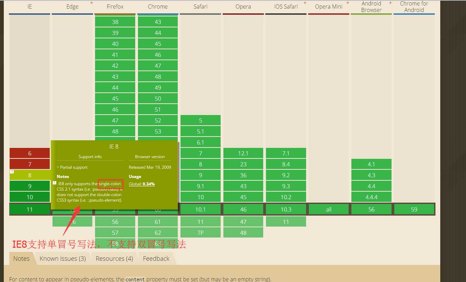Click the Opera Mini column header
Image resolution: width=466 pixels, height=282 pixels.
329,7
